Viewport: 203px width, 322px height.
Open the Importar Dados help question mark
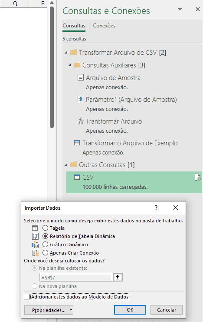(x=156, y=208)
